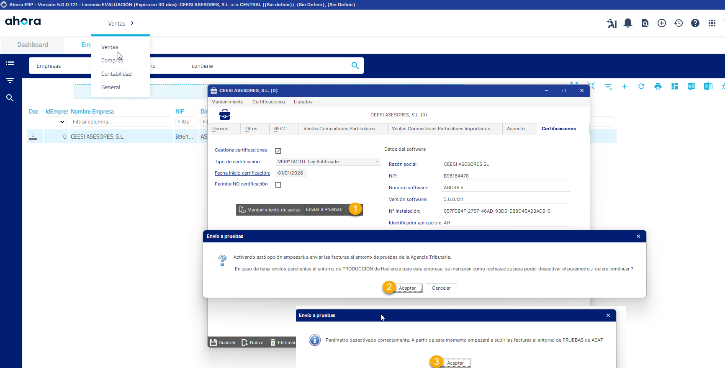Viewport: 725px width, 368px height.
Task: Switch to the General tab
Action: point(224,129)
